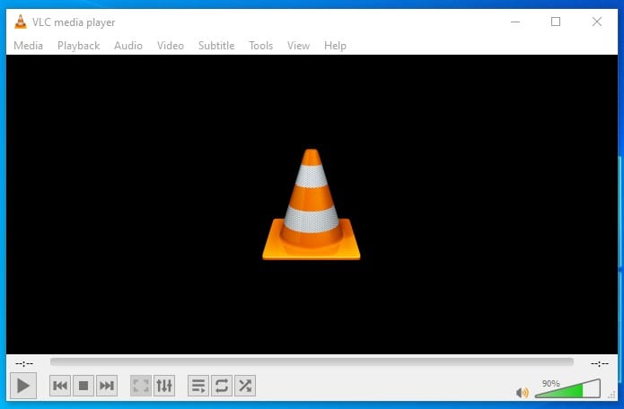The image size is (624, 409).
Task: Click the window resize grip corner
Action: click(x=612, y=395)
